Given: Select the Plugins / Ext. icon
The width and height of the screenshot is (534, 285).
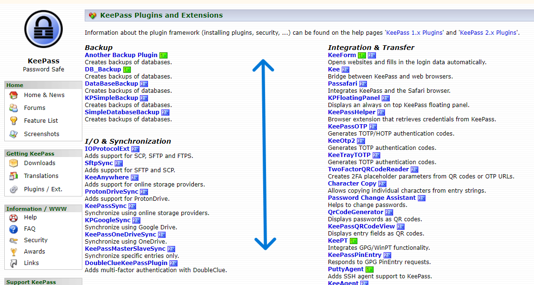Looking at the screenshot, I should pyautogui.click(x=14, y=189).
